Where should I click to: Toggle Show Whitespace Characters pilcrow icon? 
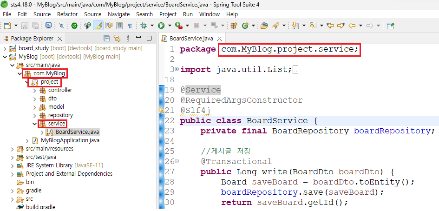click(130, 26)
